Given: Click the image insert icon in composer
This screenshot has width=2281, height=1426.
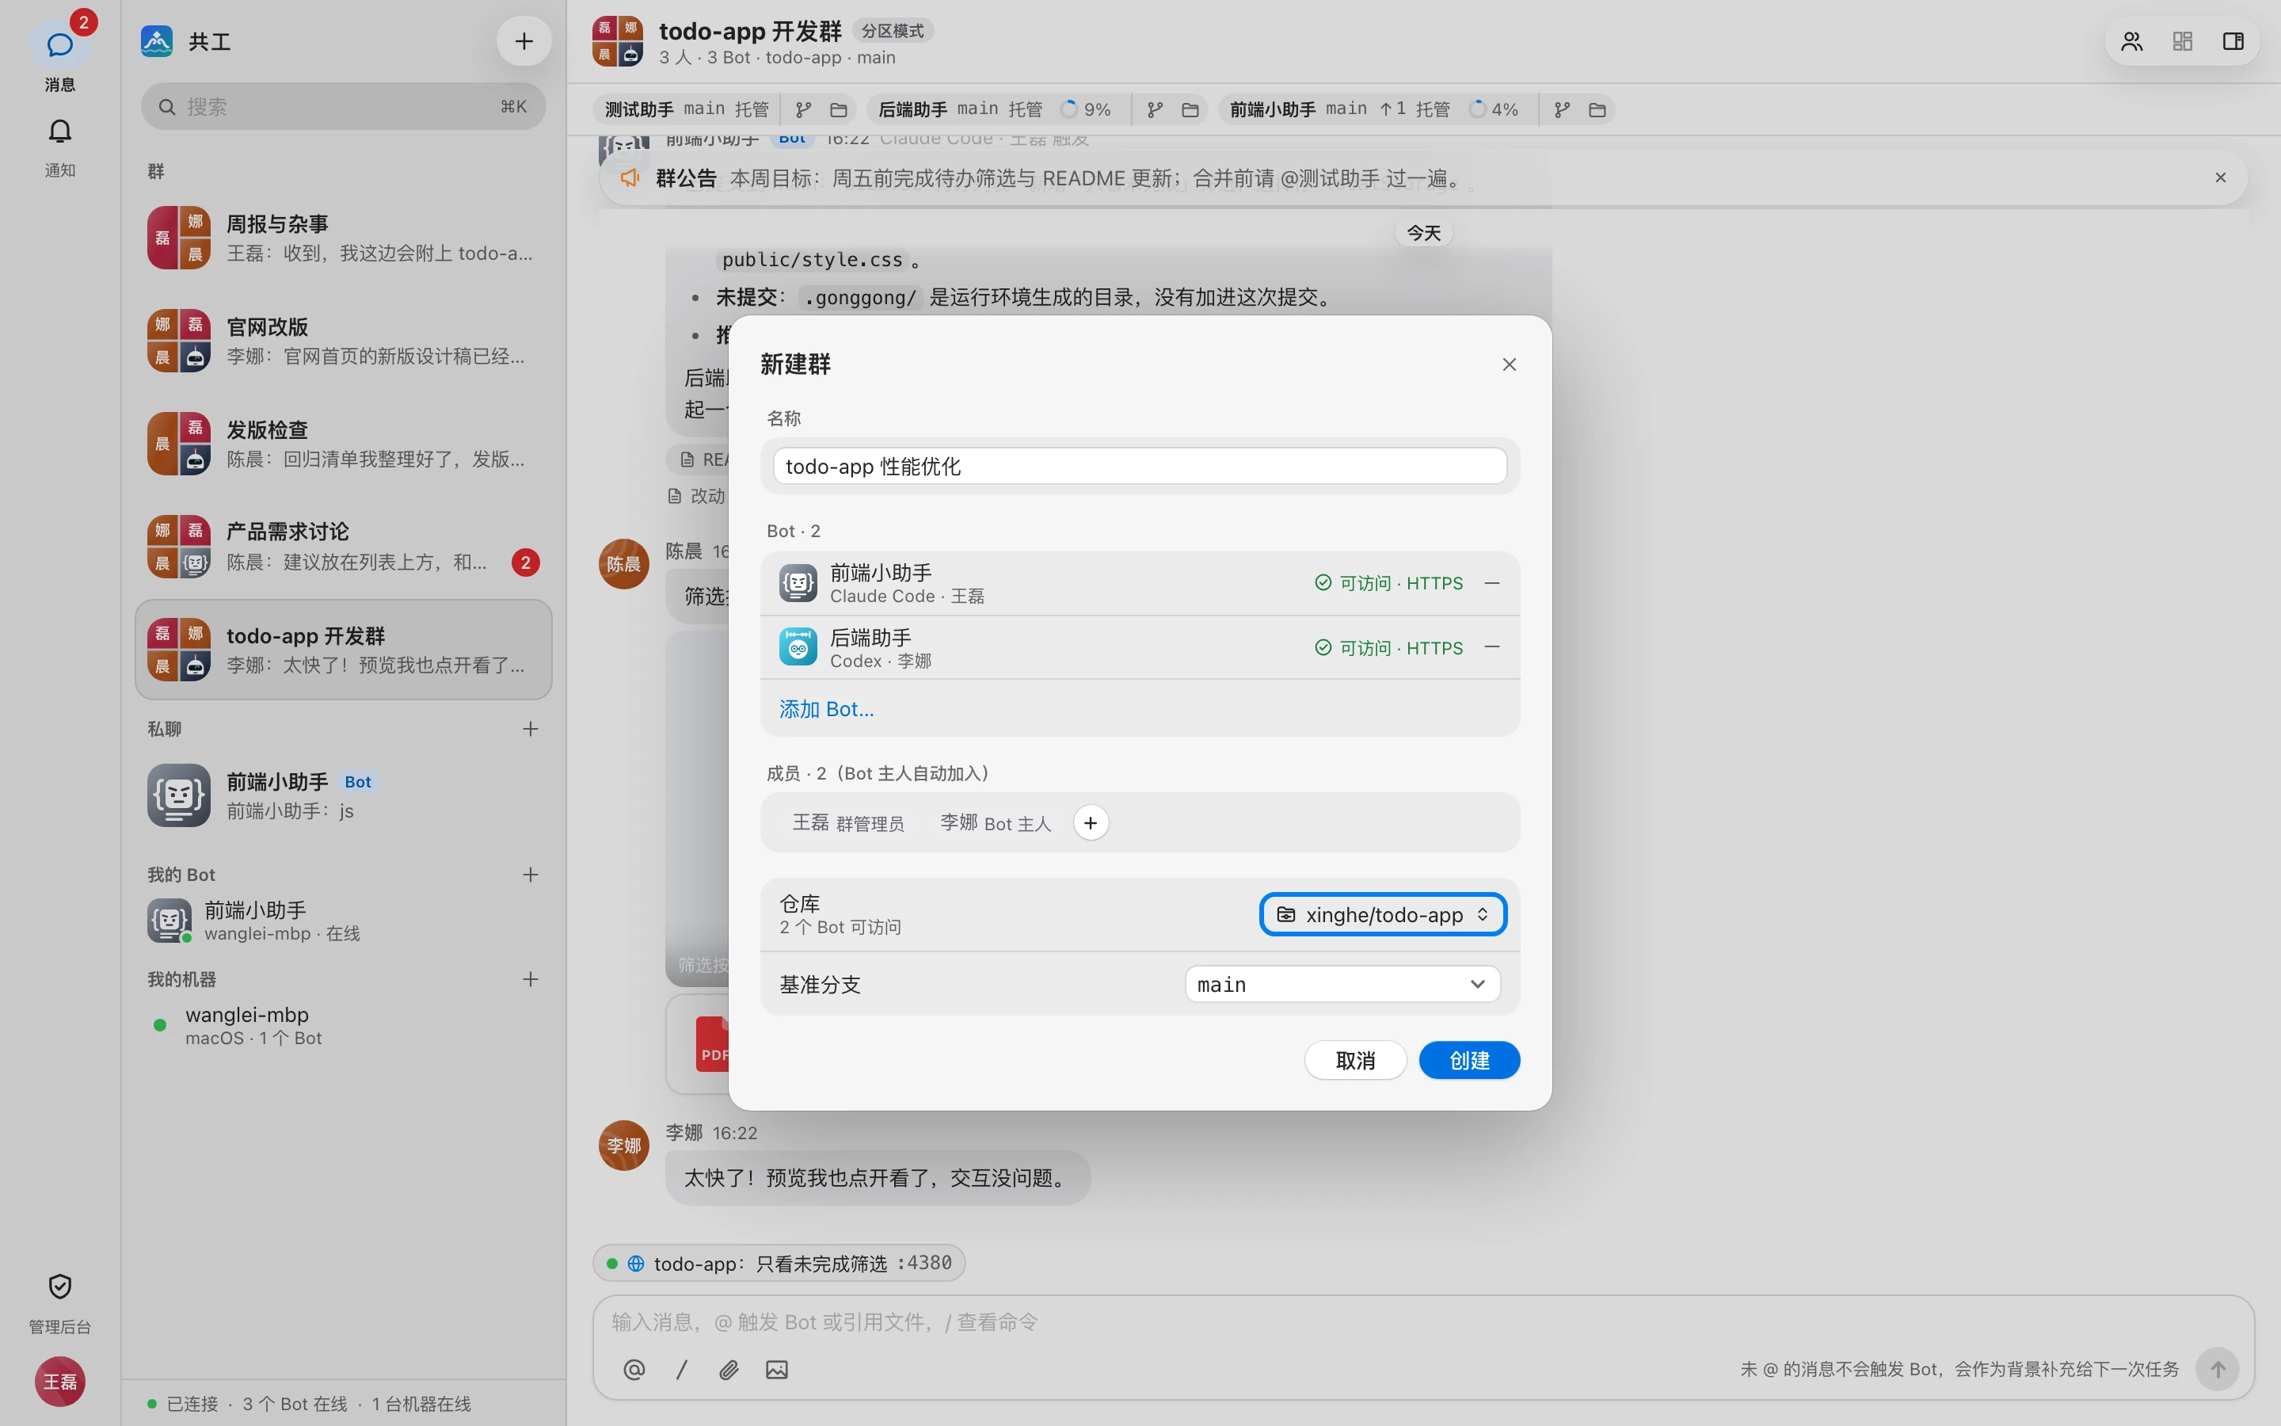Looking at the screenshot, I should (x=777, y=1370).
